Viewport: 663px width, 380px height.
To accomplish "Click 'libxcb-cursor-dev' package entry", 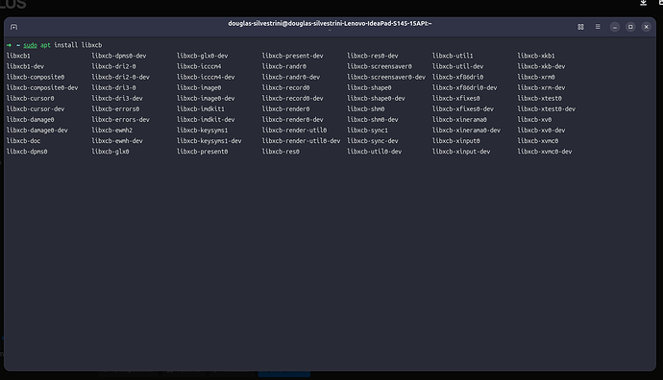I will coord(36,109).
